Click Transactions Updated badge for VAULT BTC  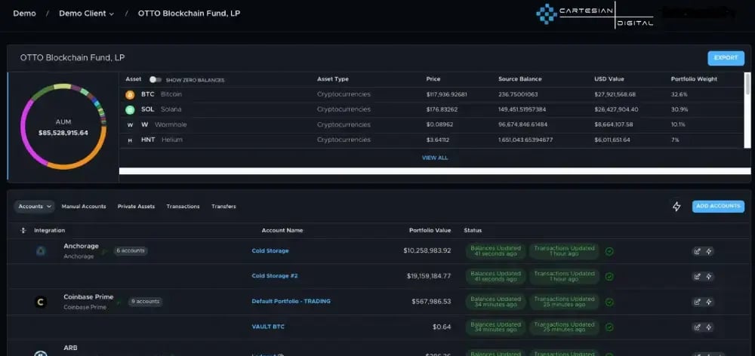(x=564, y=327)
